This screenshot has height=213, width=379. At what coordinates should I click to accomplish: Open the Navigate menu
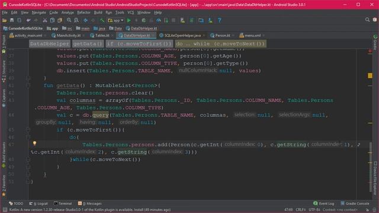click(x=38, y=12)
